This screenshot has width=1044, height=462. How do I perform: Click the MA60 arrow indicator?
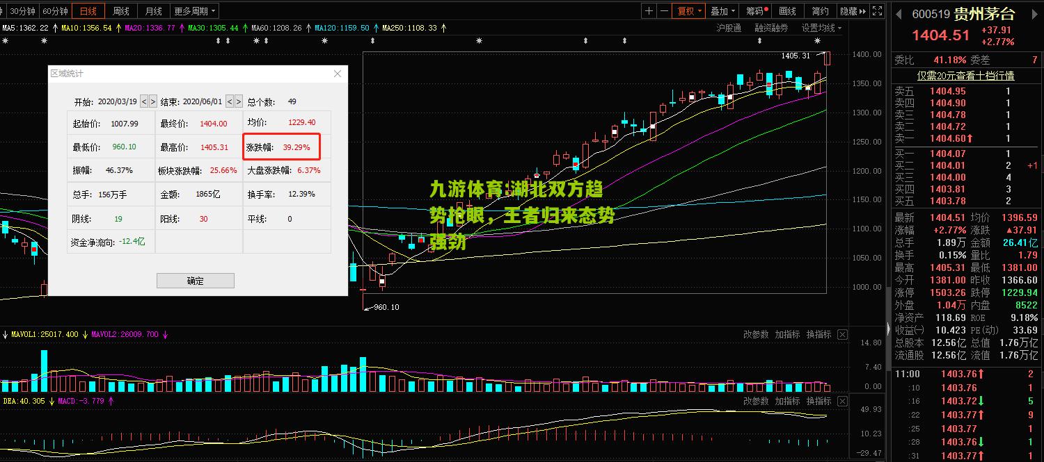click(308, 28)
